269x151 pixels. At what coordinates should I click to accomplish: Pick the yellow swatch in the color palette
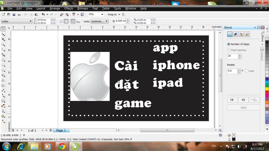click(x=267, y=89)
